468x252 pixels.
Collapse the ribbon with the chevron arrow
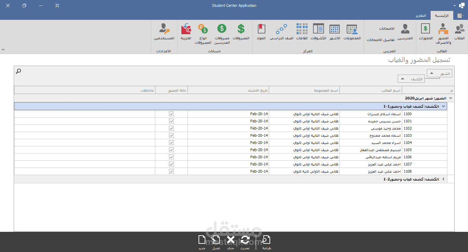pyautogui.click(x=3, y=50)
